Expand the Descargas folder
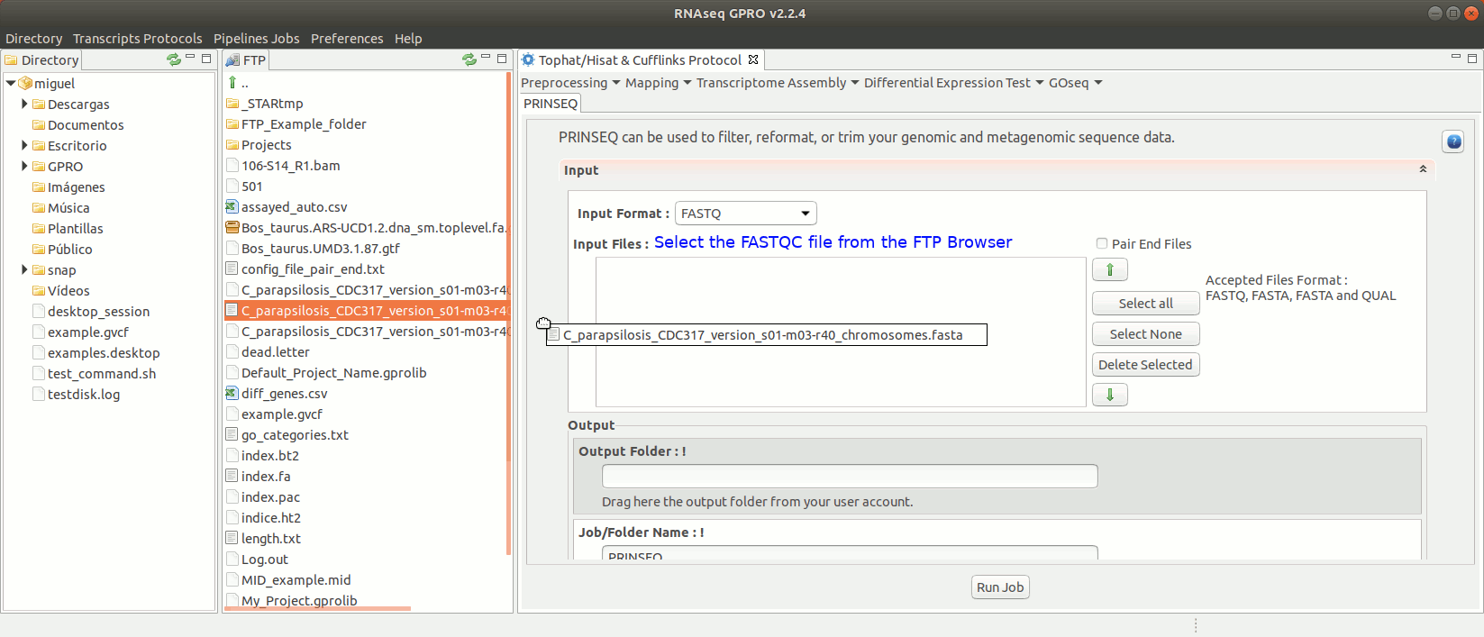 (24, 105)
